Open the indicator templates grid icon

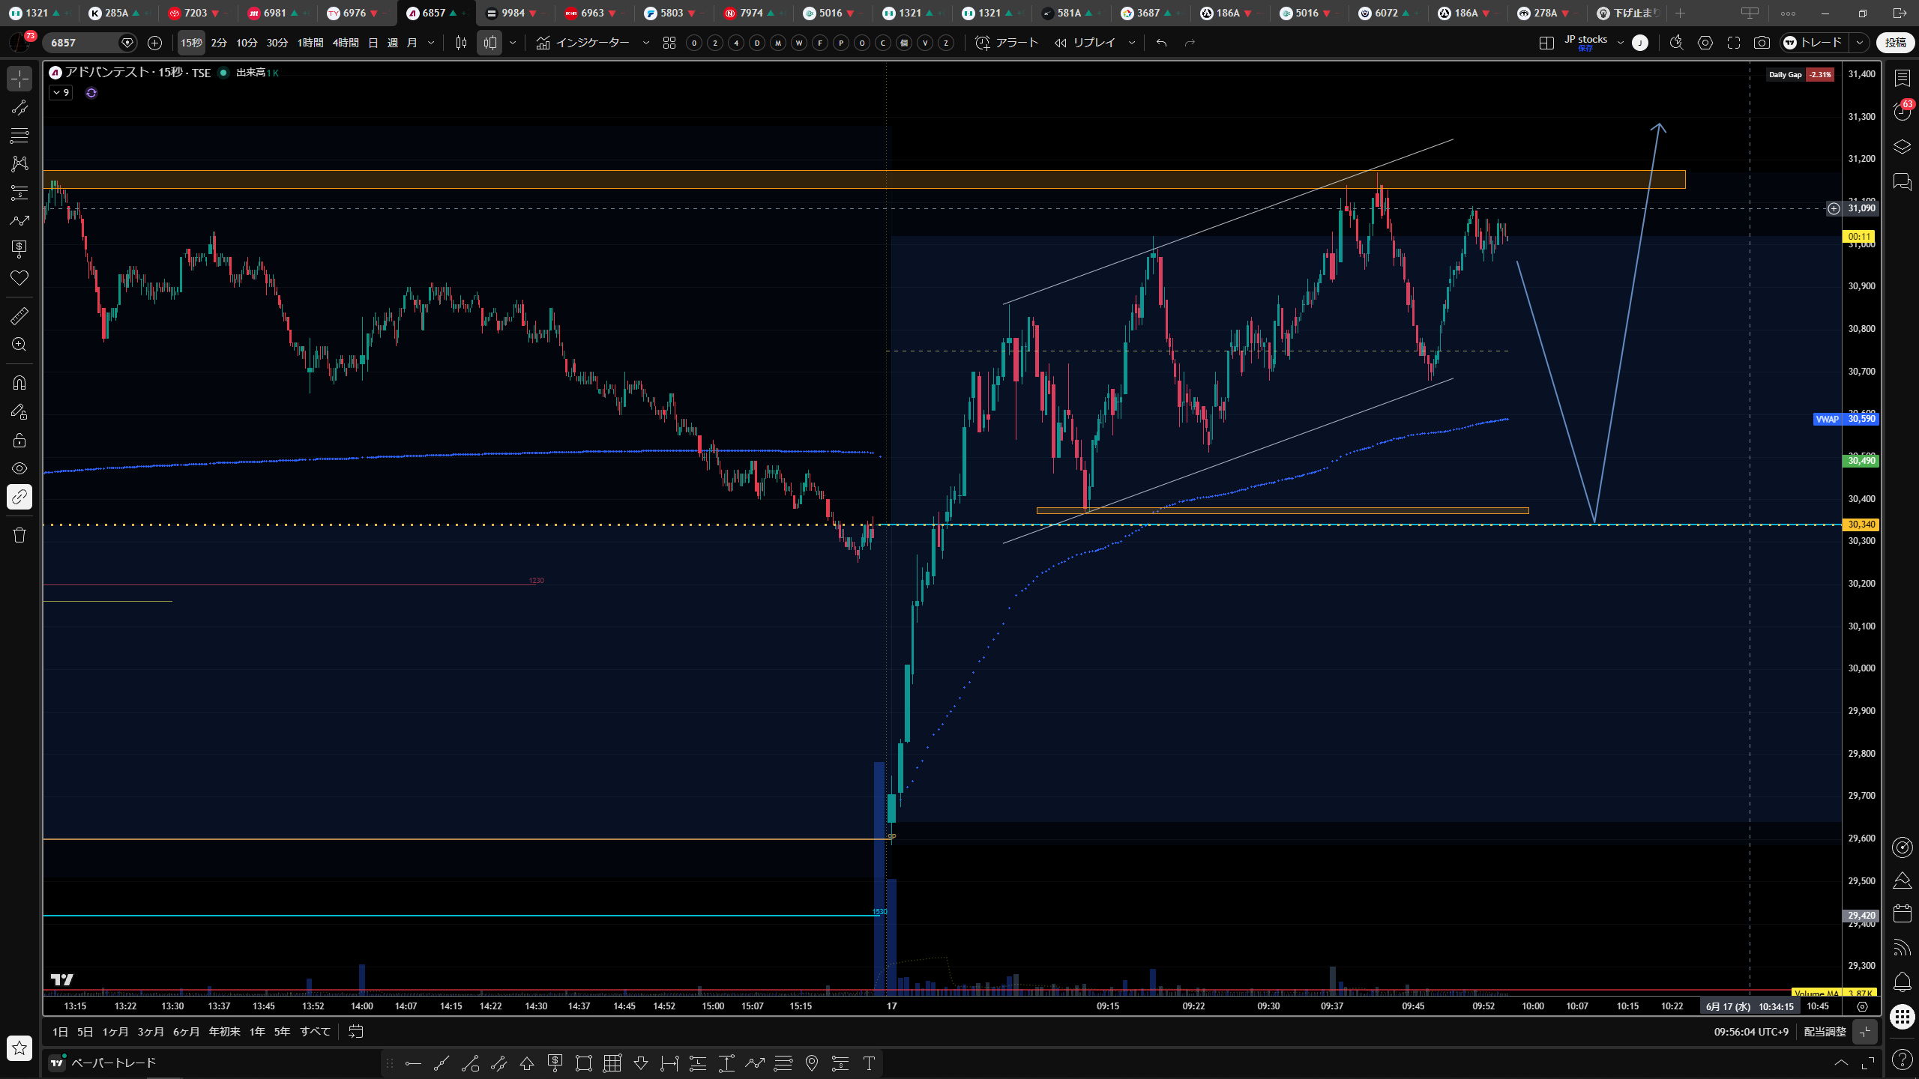(669, 43)
